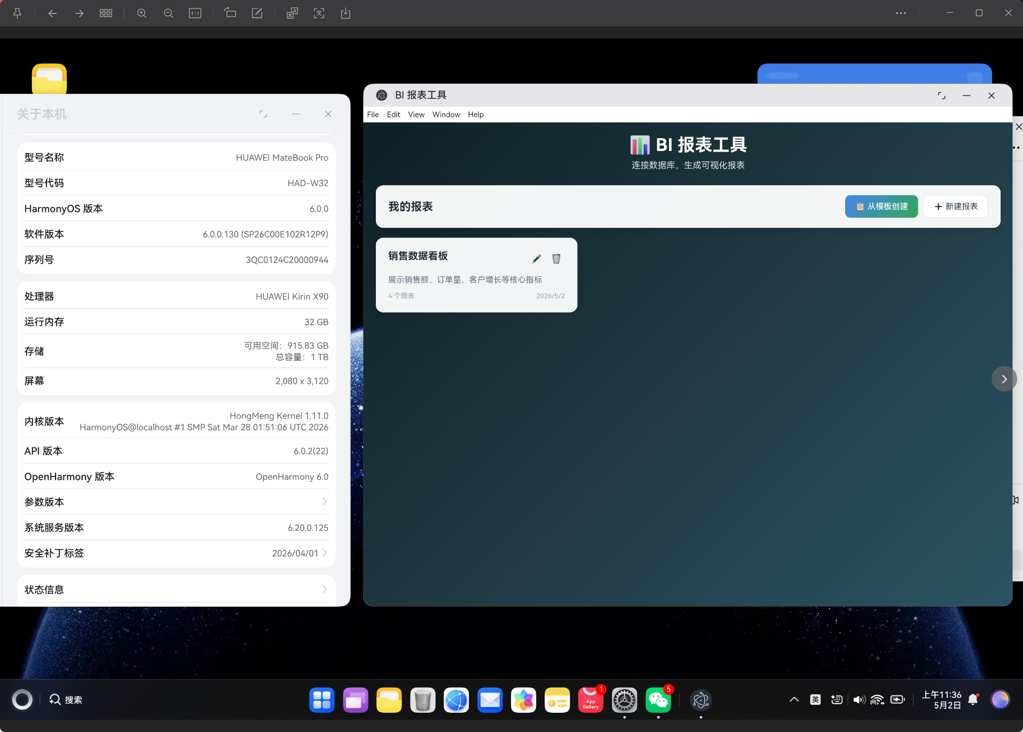This screenshot has width=1023, height=732.
Task: Maximize the 关于本机 window
Action: click(263, 114)
